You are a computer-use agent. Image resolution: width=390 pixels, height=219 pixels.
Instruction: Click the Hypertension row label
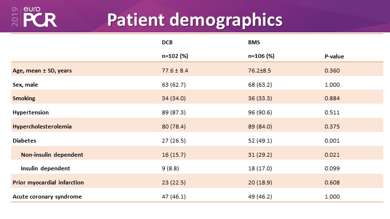(30, 112)
